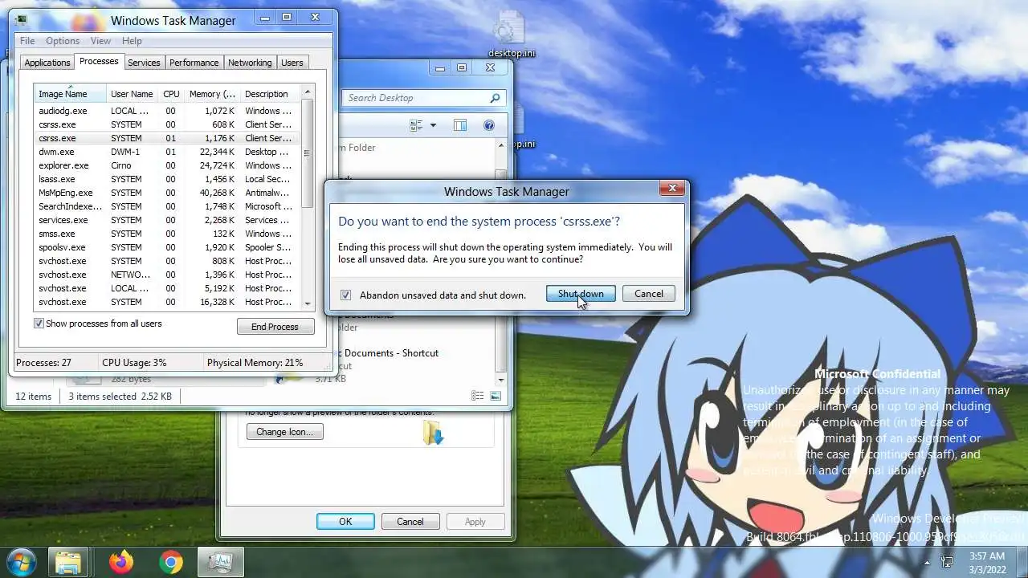
Task: Click Cancel in csrss.exe warning dialog
Action: pyautogui.click(x=649, y=294)
